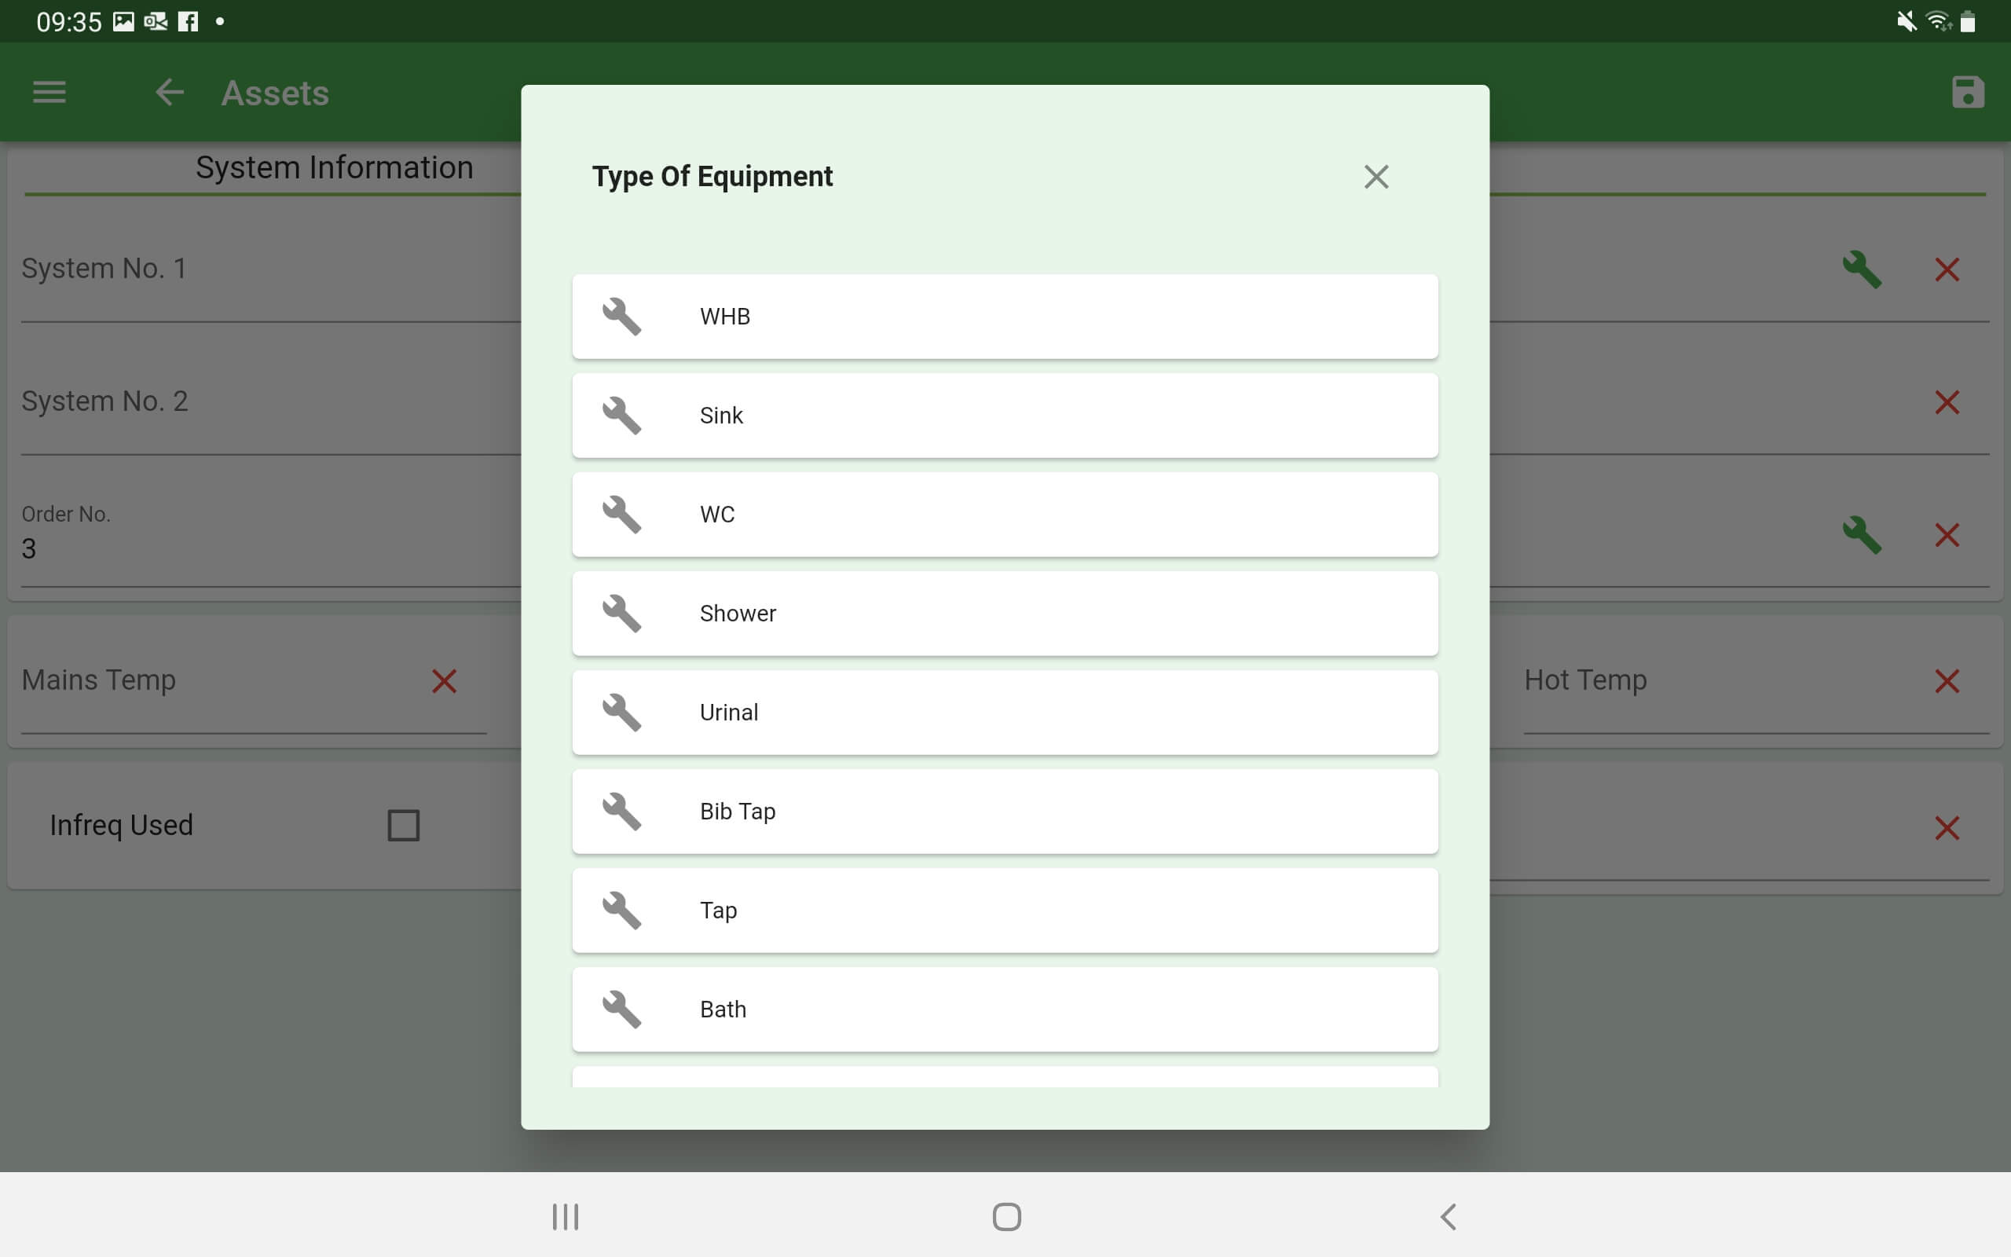Click the save icon in the toolbar
The height and width of the screenshot is (1257, 2011).
1966,91
